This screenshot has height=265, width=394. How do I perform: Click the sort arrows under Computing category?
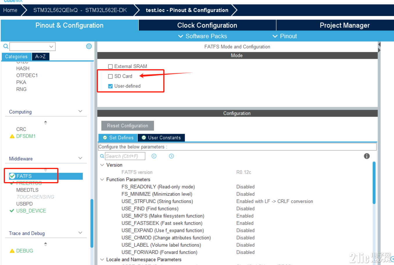coord(45,122)
